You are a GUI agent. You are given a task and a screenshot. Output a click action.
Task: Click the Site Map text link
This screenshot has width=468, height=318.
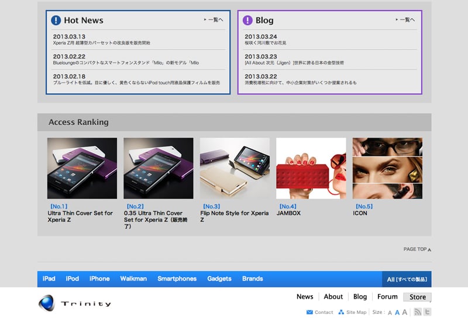[356, 312]
